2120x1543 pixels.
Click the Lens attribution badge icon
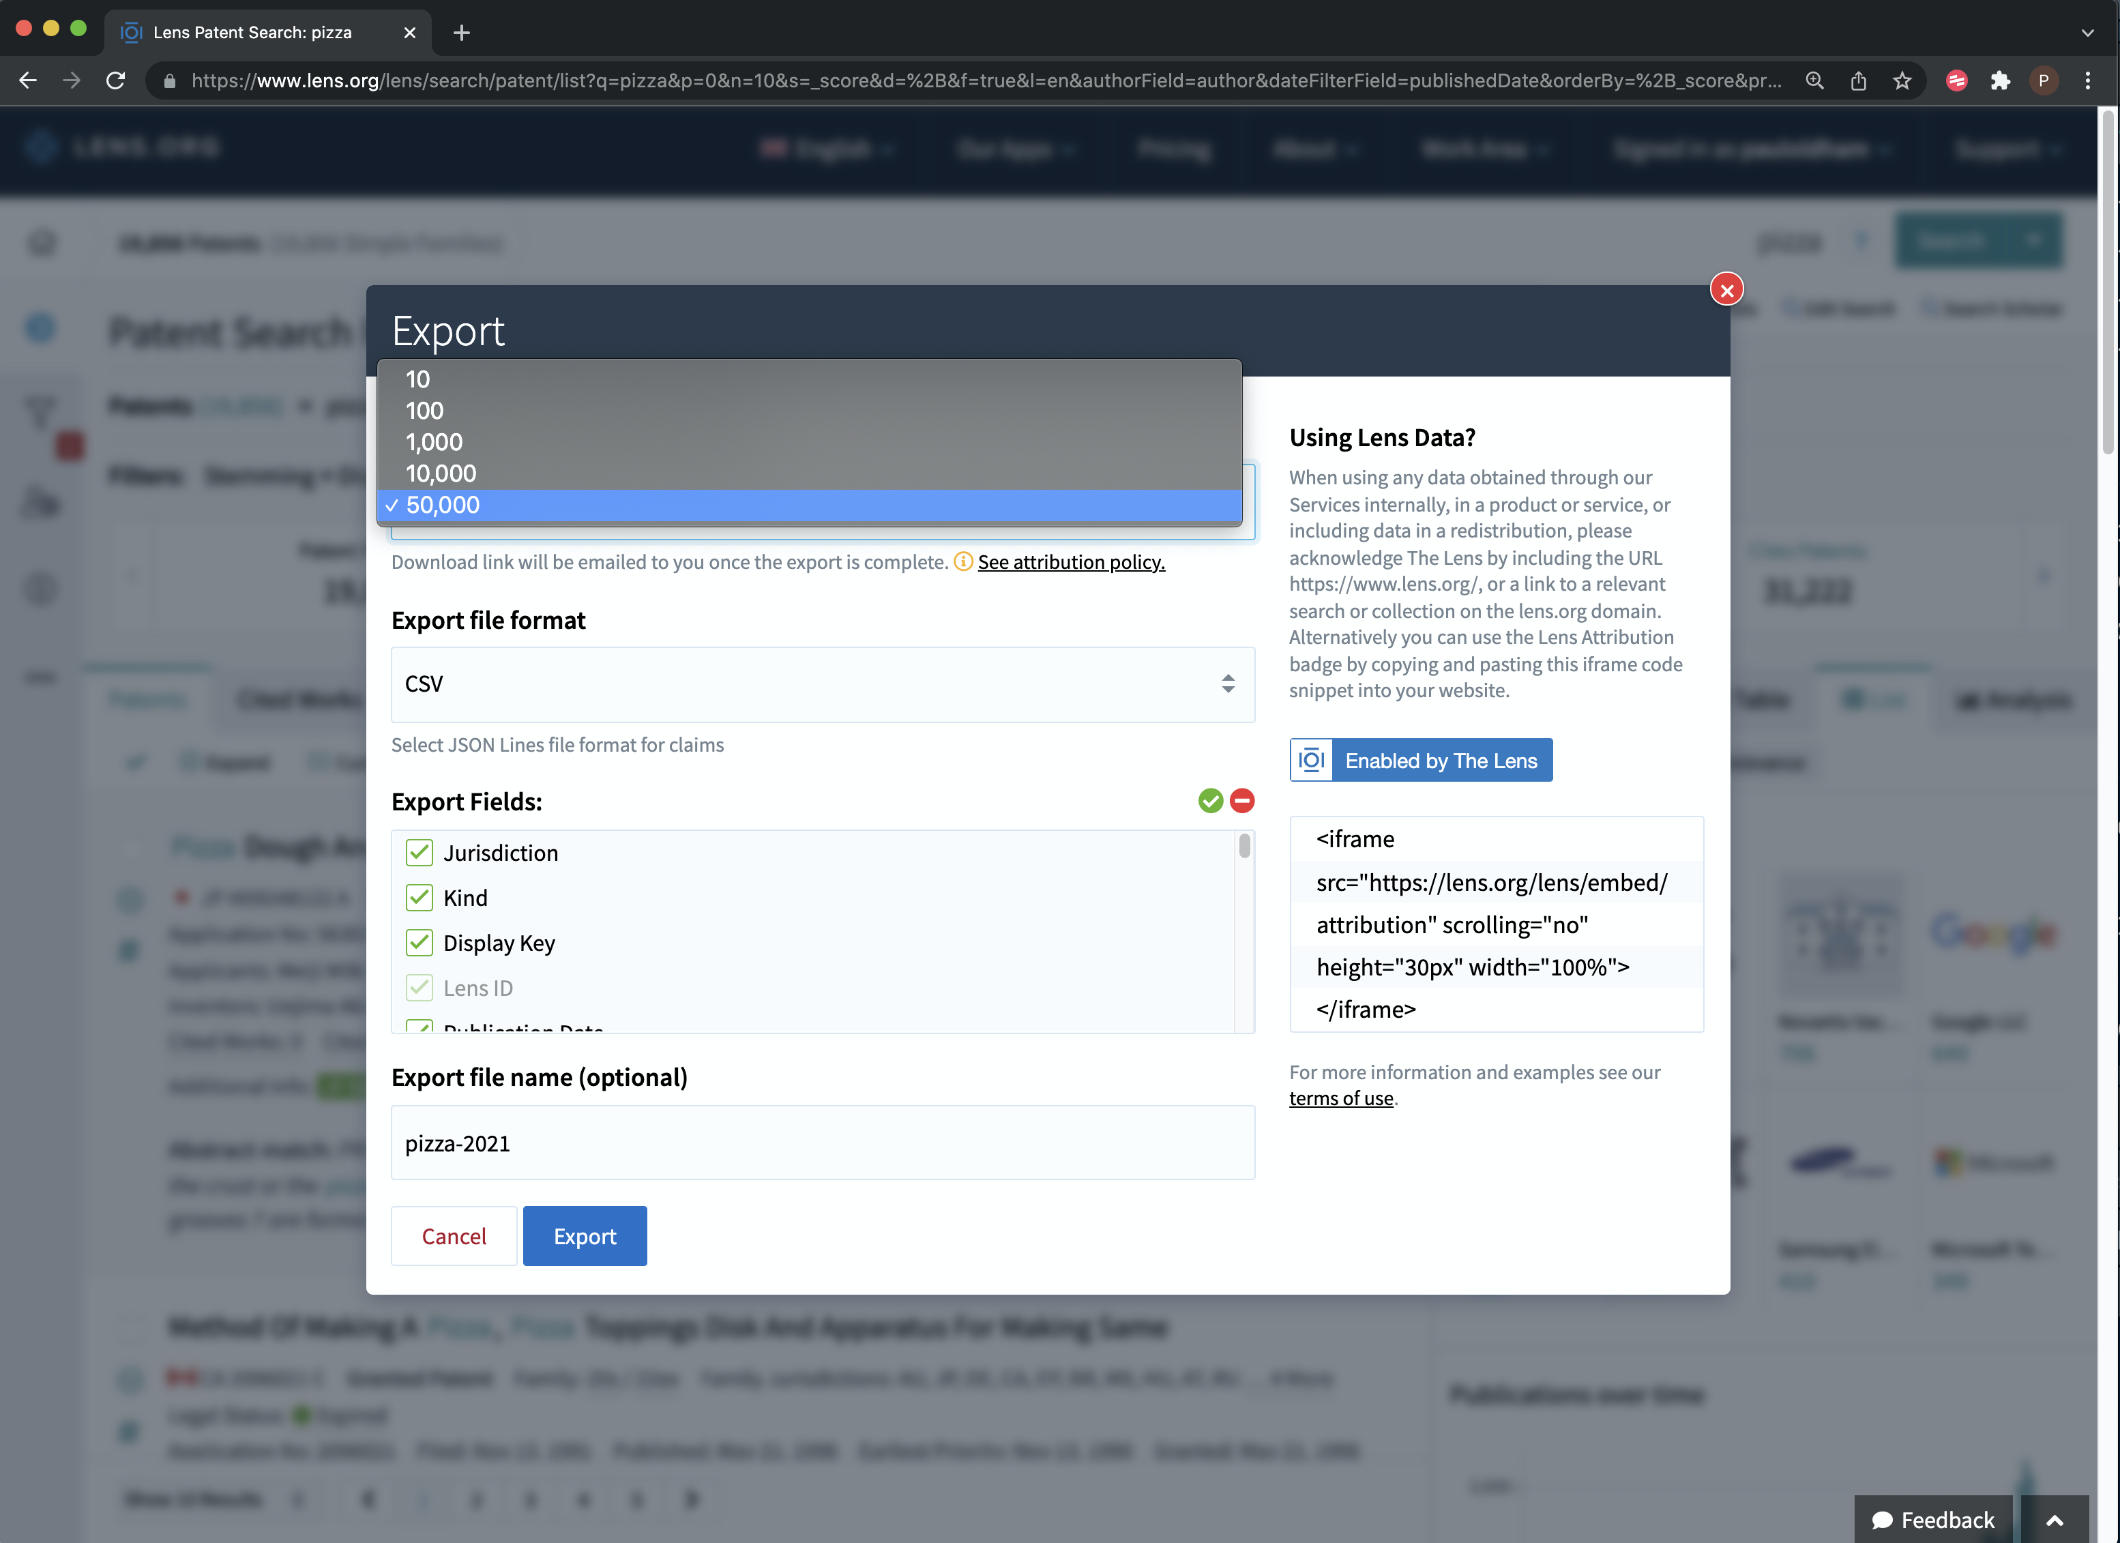click(x=1312, y=759)
